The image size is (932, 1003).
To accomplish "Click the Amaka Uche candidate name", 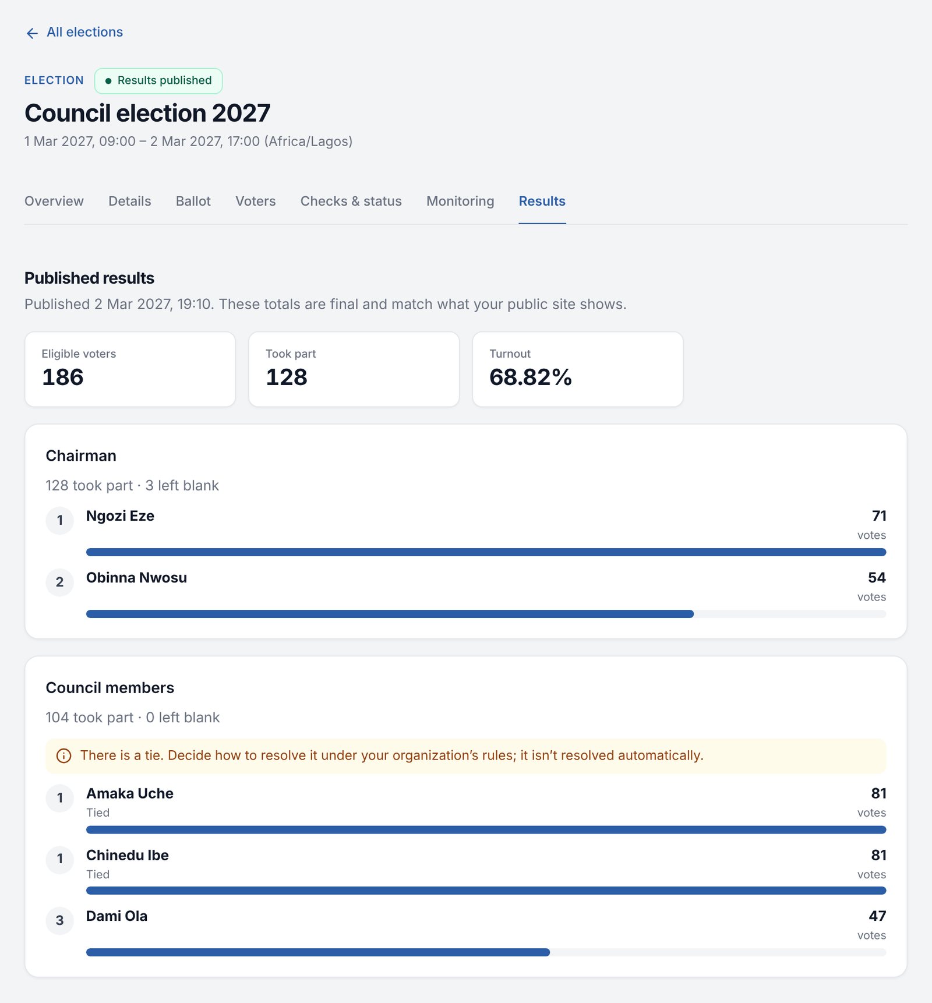I will [x=130, y=793].
